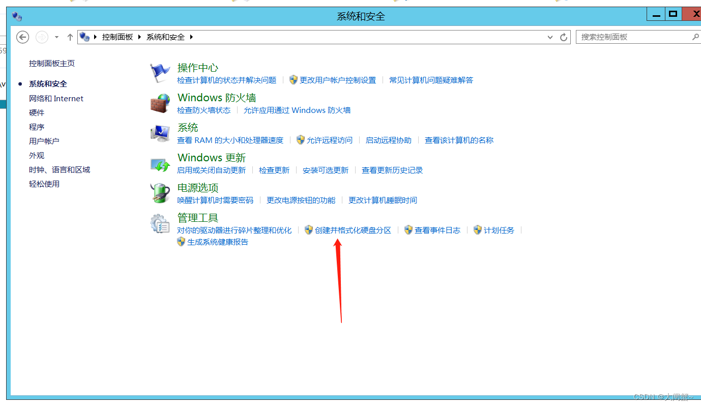Expand breadcrumb arrow before 控制面板

[x=95, y=37]
